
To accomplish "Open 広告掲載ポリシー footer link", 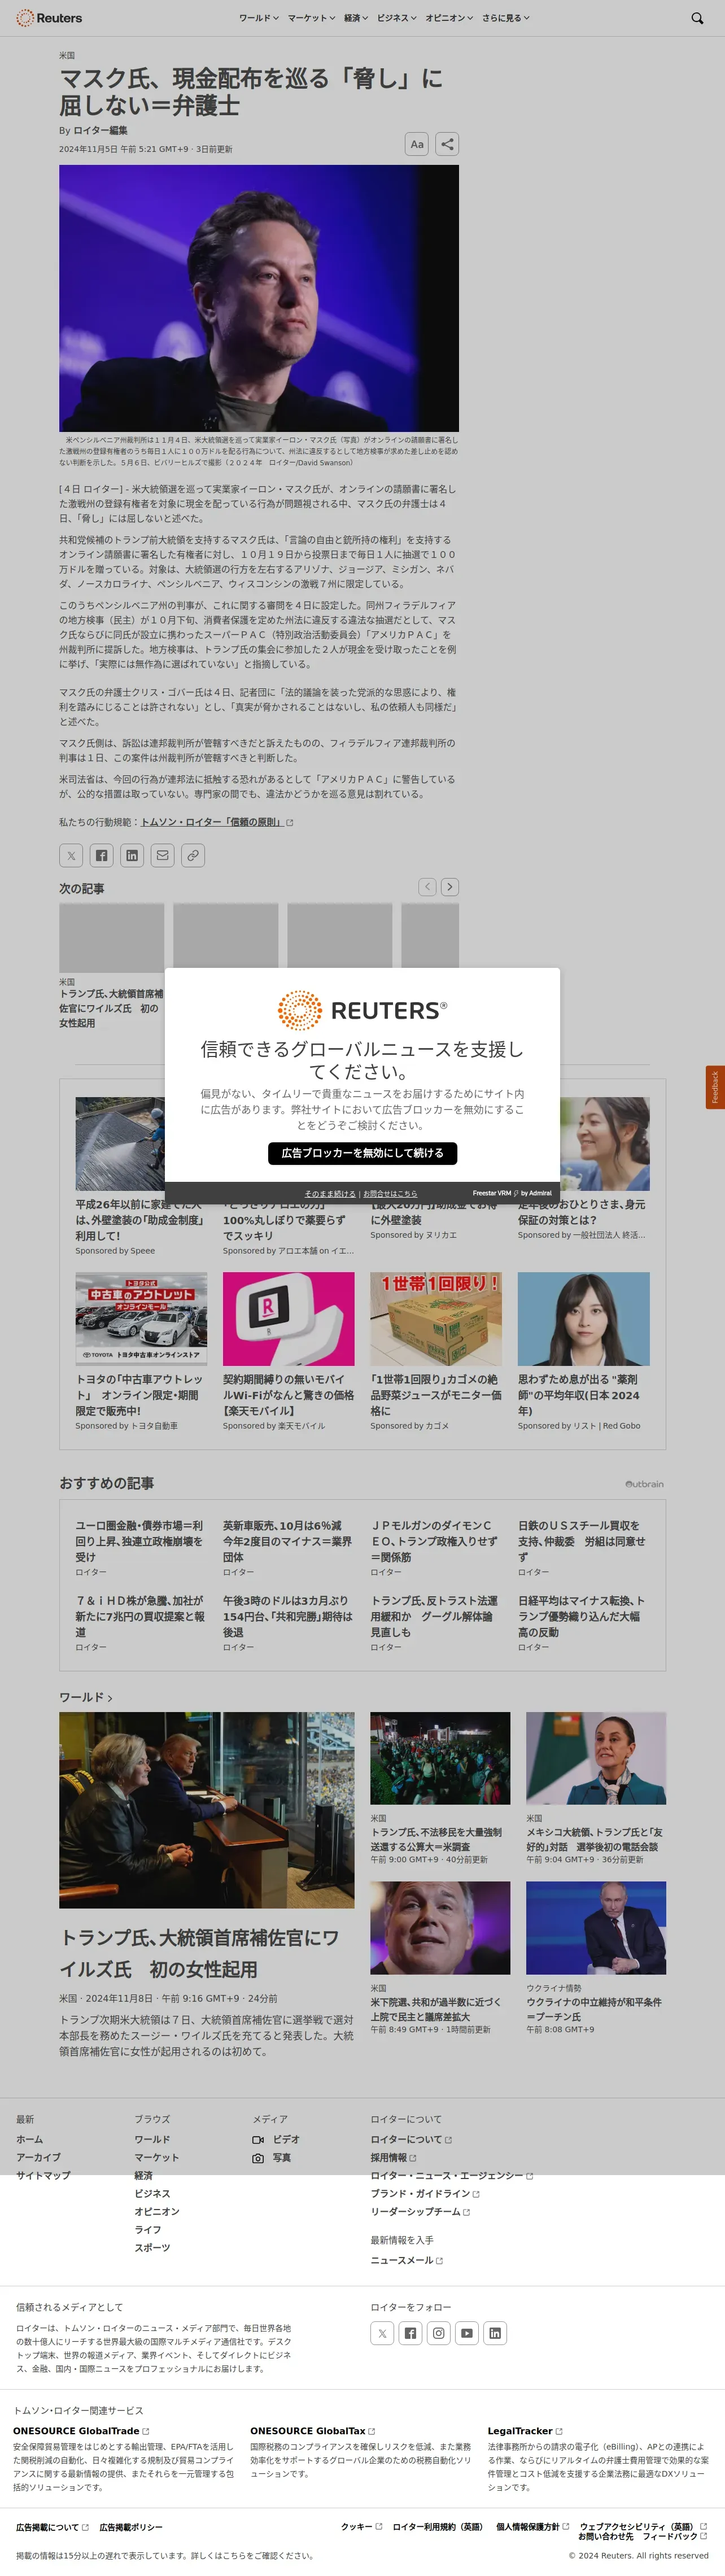I will (131, 2527).
